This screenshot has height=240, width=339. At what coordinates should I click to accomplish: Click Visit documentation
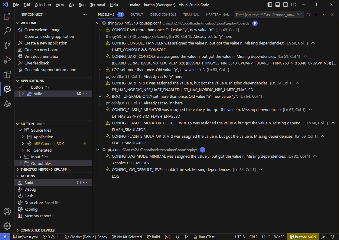pos(42,57)
